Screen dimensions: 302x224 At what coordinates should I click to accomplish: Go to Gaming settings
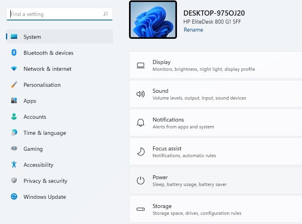tap(60, 148)
